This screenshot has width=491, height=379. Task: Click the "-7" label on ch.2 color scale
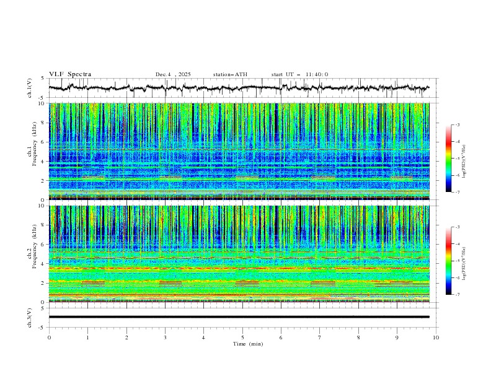coord(458,295)
